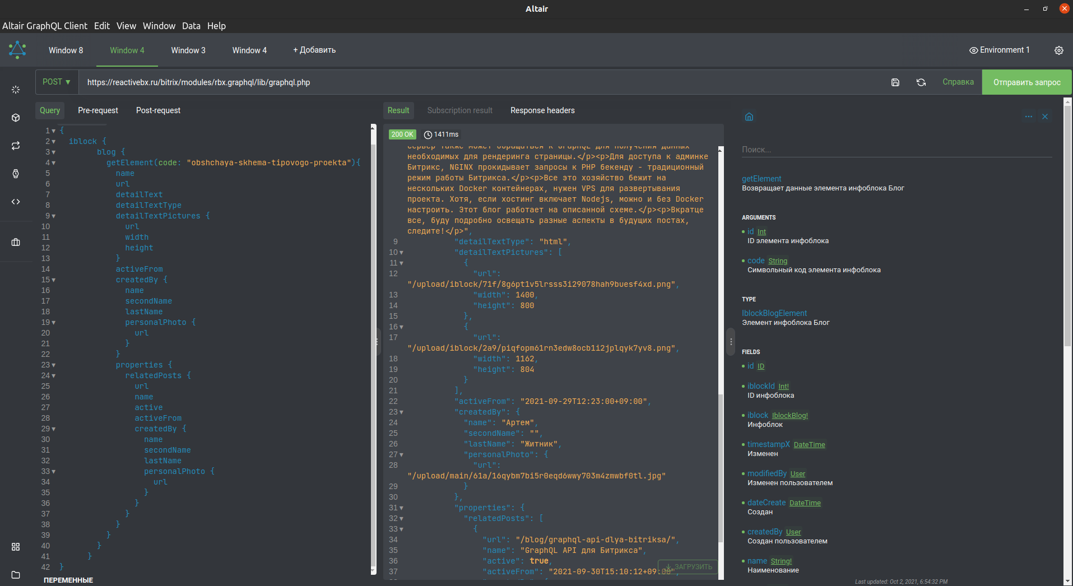Open the DateTime type of timestampX
The image size is (1073, 586).
[x=809, y=445]
